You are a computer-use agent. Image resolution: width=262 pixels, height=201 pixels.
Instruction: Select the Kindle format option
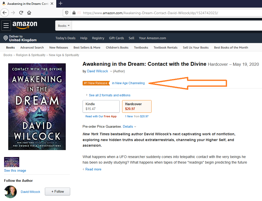pyautogui.click(x=101, y=106)
